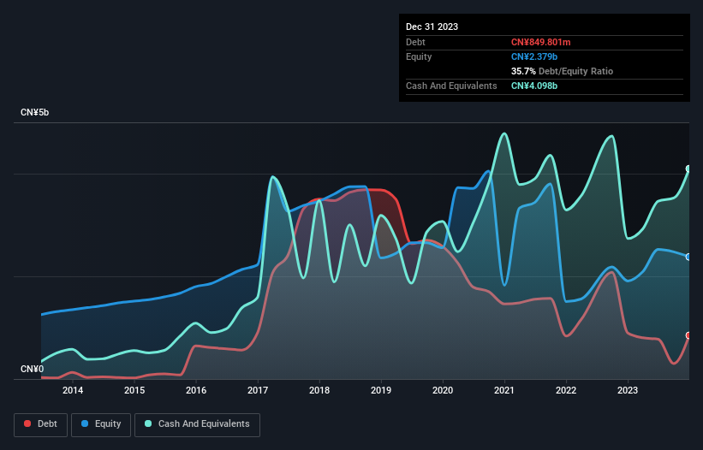This screenshot has height=450, width=703.
Task: Click the 2018 x-axis label
Action: (x=319, y=390)
